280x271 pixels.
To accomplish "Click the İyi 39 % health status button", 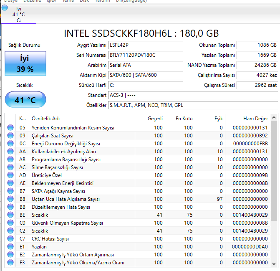I will pyautogui.click(x=25, y=63).
